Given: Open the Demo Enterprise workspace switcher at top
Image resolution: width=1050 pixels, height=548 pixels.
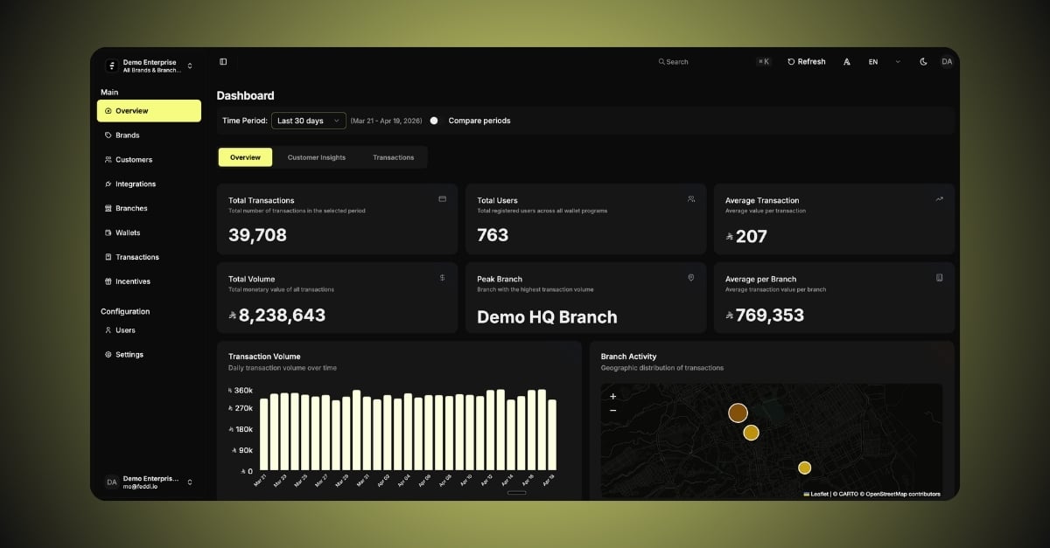Looking at the screenshot, I should click(x=149, y=66).
